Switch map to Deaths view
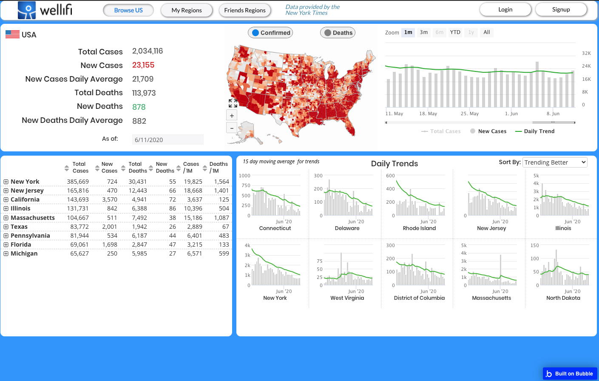The image size is (599, 381). (x=338, y=32)
